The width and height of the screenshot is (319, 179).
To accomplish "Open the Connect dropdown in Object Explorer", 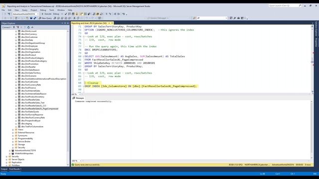I will pyautogui.click(x=6, y=27).
